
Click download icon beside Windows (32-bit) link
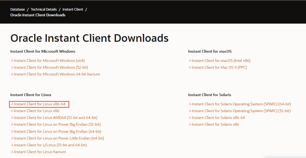point(12,67)
